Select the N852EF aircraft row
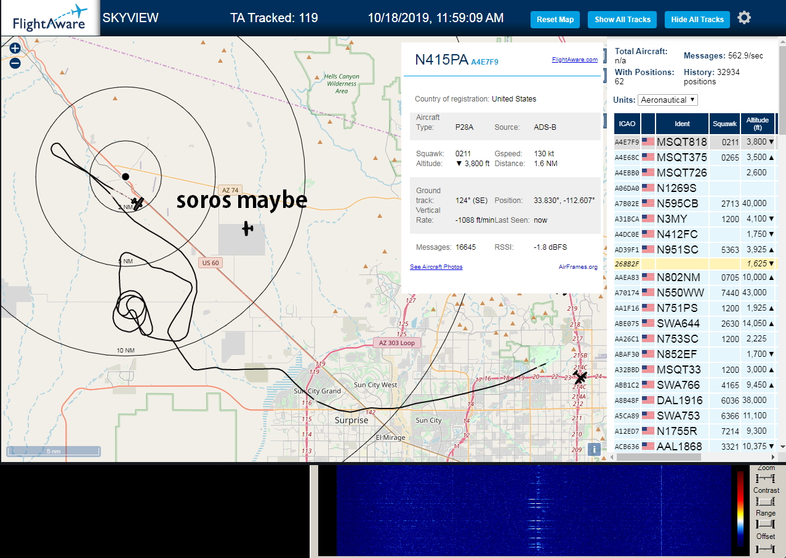The width and height of the screenshot is (786, 558). click(695, 354)
